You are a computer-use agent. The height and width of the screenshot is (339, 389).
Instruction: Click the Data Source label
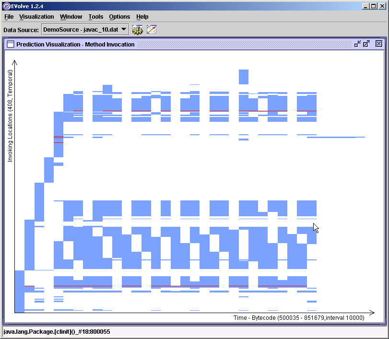click(21, 30)
